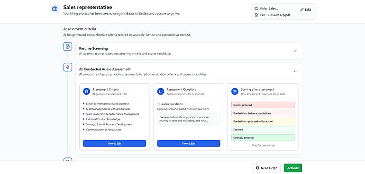Image resolution: width=365 pixels, height=174 pixels.
Task: Click the Assessment Questions chat bubble icon
Action: point(161,91)
